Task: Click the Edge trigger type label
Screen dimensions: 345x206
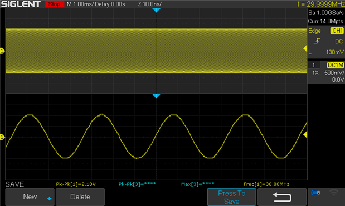Action: 314,31
